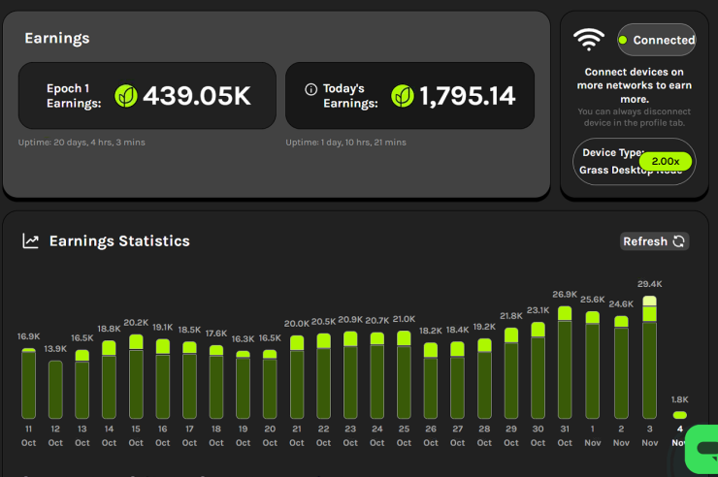Viewport: 718px width, 477px height.
Task: Open the green chat widget icon
Action: click(x=702, y=449)
